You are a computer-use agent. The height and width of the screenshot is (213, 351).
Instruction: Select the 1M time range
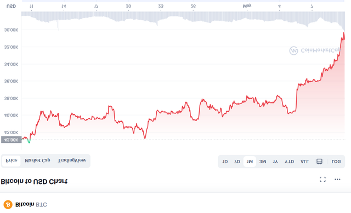point(250,162)
